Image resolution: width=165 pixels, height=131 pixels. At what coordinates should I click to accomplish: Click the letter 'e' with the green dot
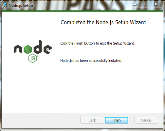(47, 49)
